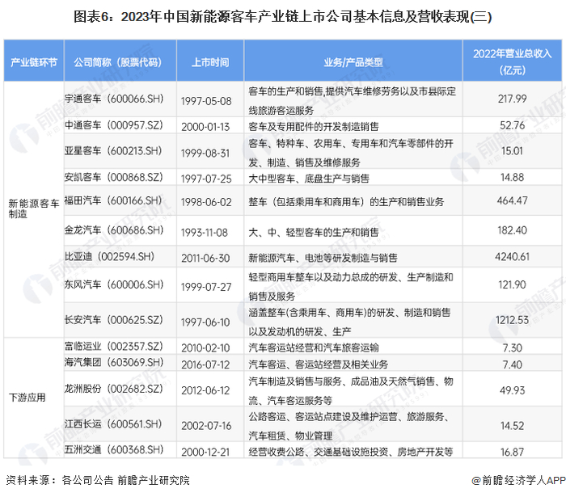Viewport: 566px width, 497px height.
Task: Click company '福田汽车（600166.SH）'
Action: [x=113, y=200]
